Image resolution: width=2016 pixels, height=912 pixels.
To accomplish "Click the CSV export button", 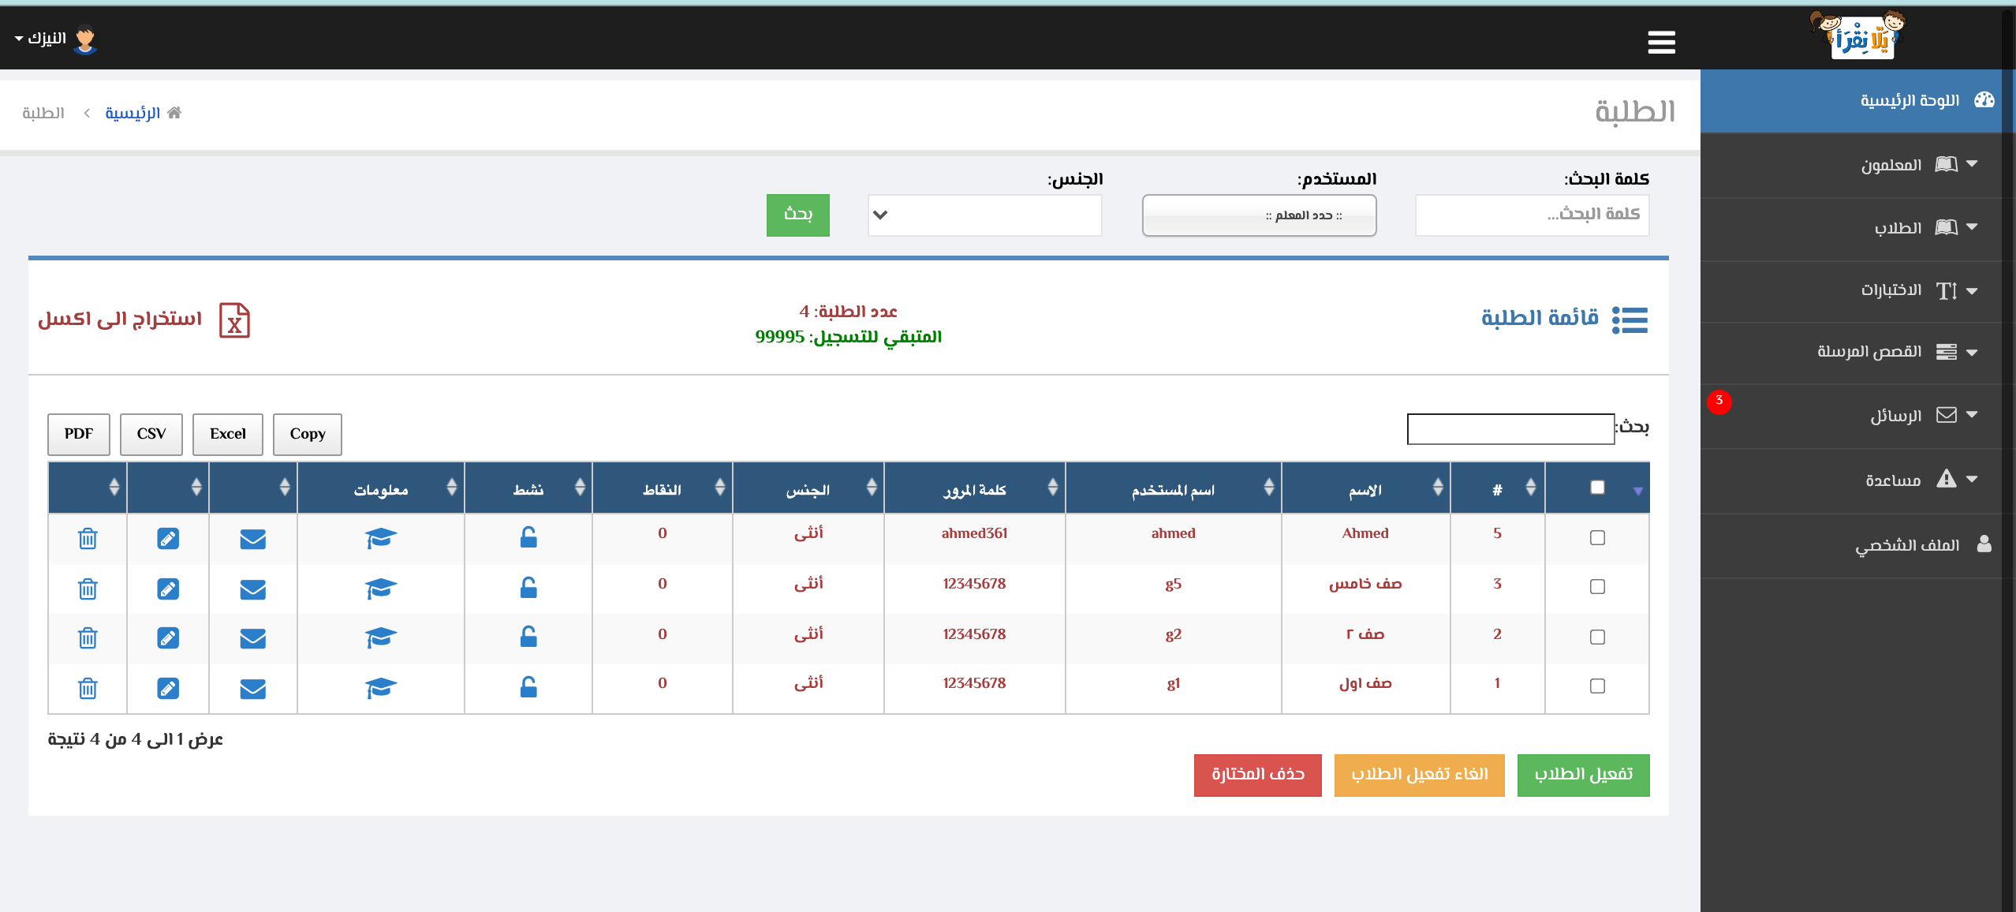I will click(151, 434).
